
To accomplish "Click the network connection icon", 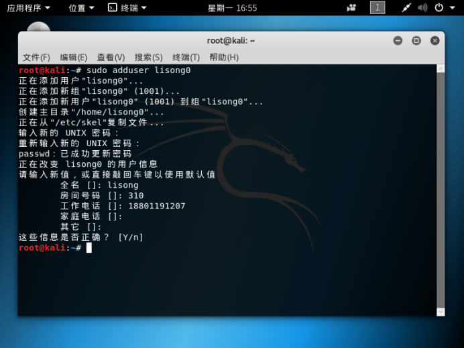I will [406, 7].
